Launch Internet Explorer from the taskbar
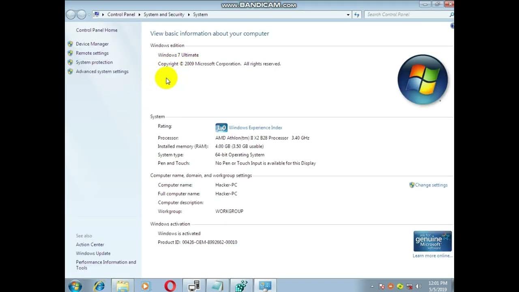The width and height of the screenshot is (519, 292). 99,286
